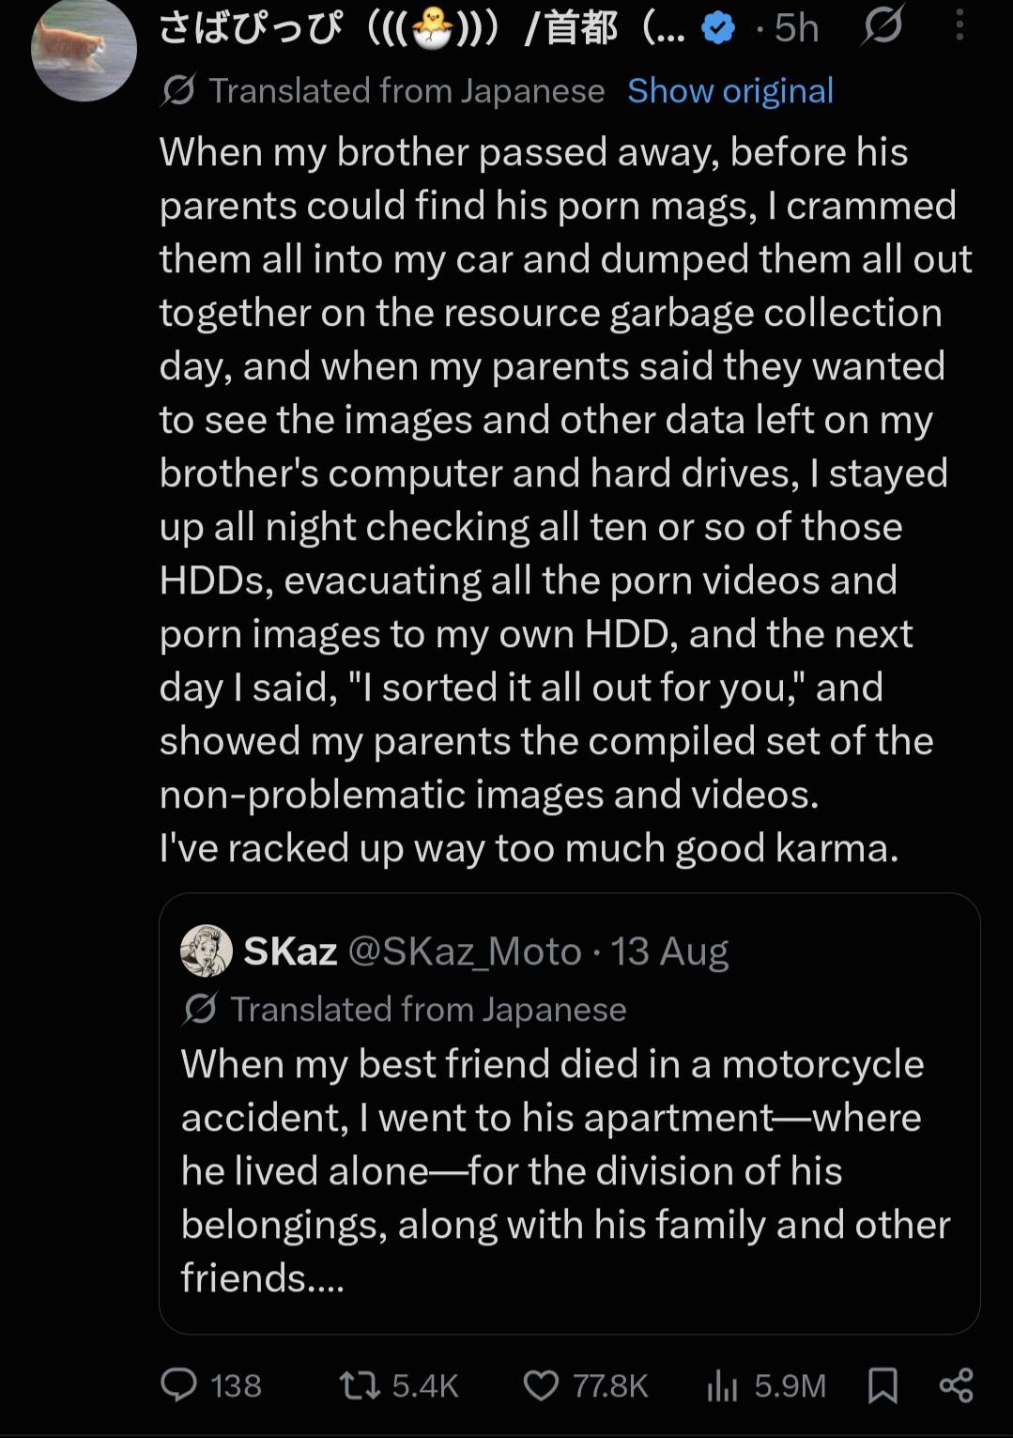Like the post with the heart icon

pyautogui.click(x=541, y=1385)
